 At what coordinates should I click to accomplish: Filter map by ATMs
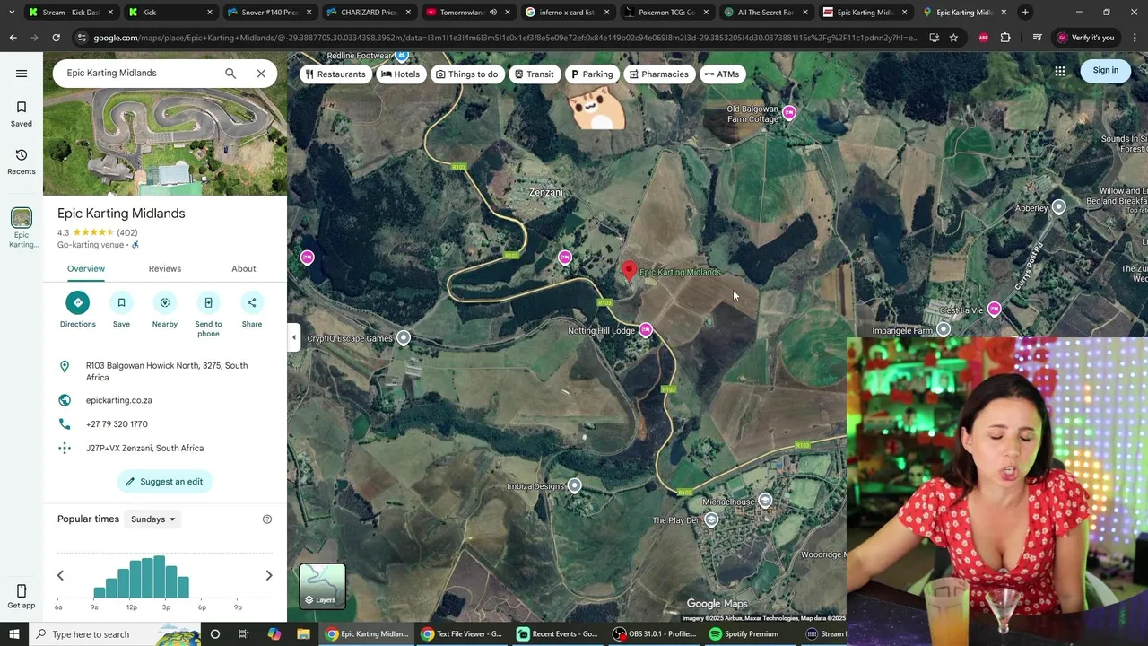(721, 74)
